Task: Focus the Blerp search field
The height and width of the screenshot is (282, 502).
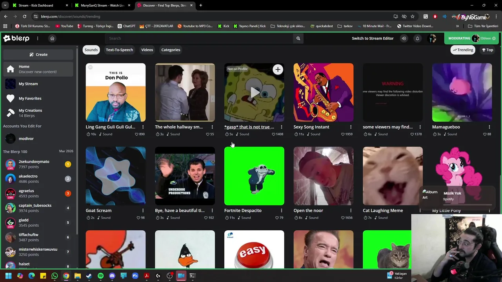Action: [199, 38]
